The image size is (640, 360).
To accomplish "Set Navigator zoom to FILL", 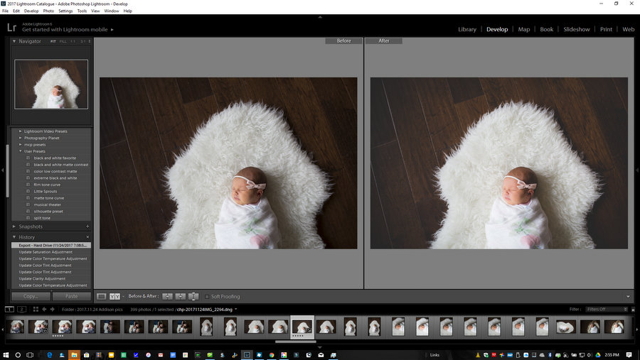I will pyautogui.click(x=63, y=41).
